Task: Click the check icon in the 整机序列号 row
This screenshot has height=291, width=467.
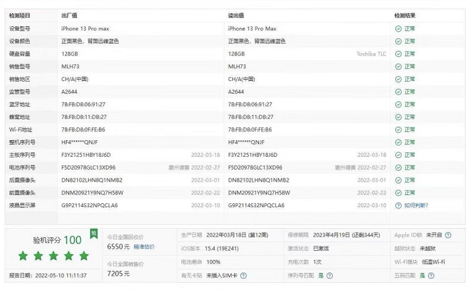Action: click(398, 143)
